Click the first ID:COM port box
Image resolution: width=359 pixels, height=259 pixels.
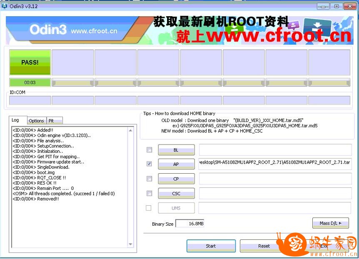[30, 100]
